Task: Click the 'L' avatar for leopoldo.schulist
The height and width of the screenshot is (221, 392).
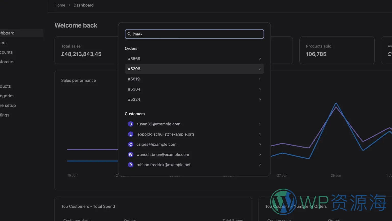Action: (131, 134)
